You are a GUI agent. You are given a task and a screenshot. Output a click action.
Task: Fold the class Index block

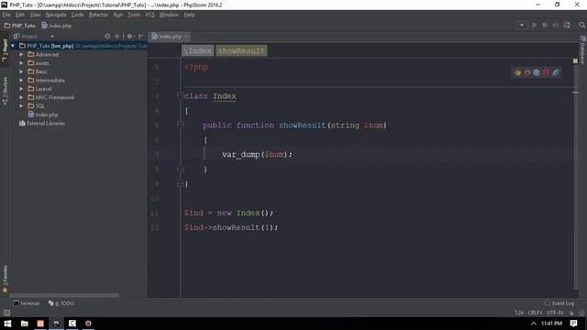pos(180,96)
